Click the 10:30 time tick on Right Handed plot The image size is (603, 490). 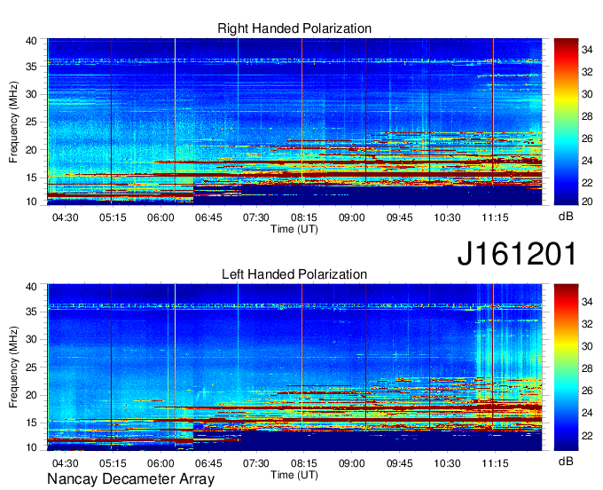447,217
